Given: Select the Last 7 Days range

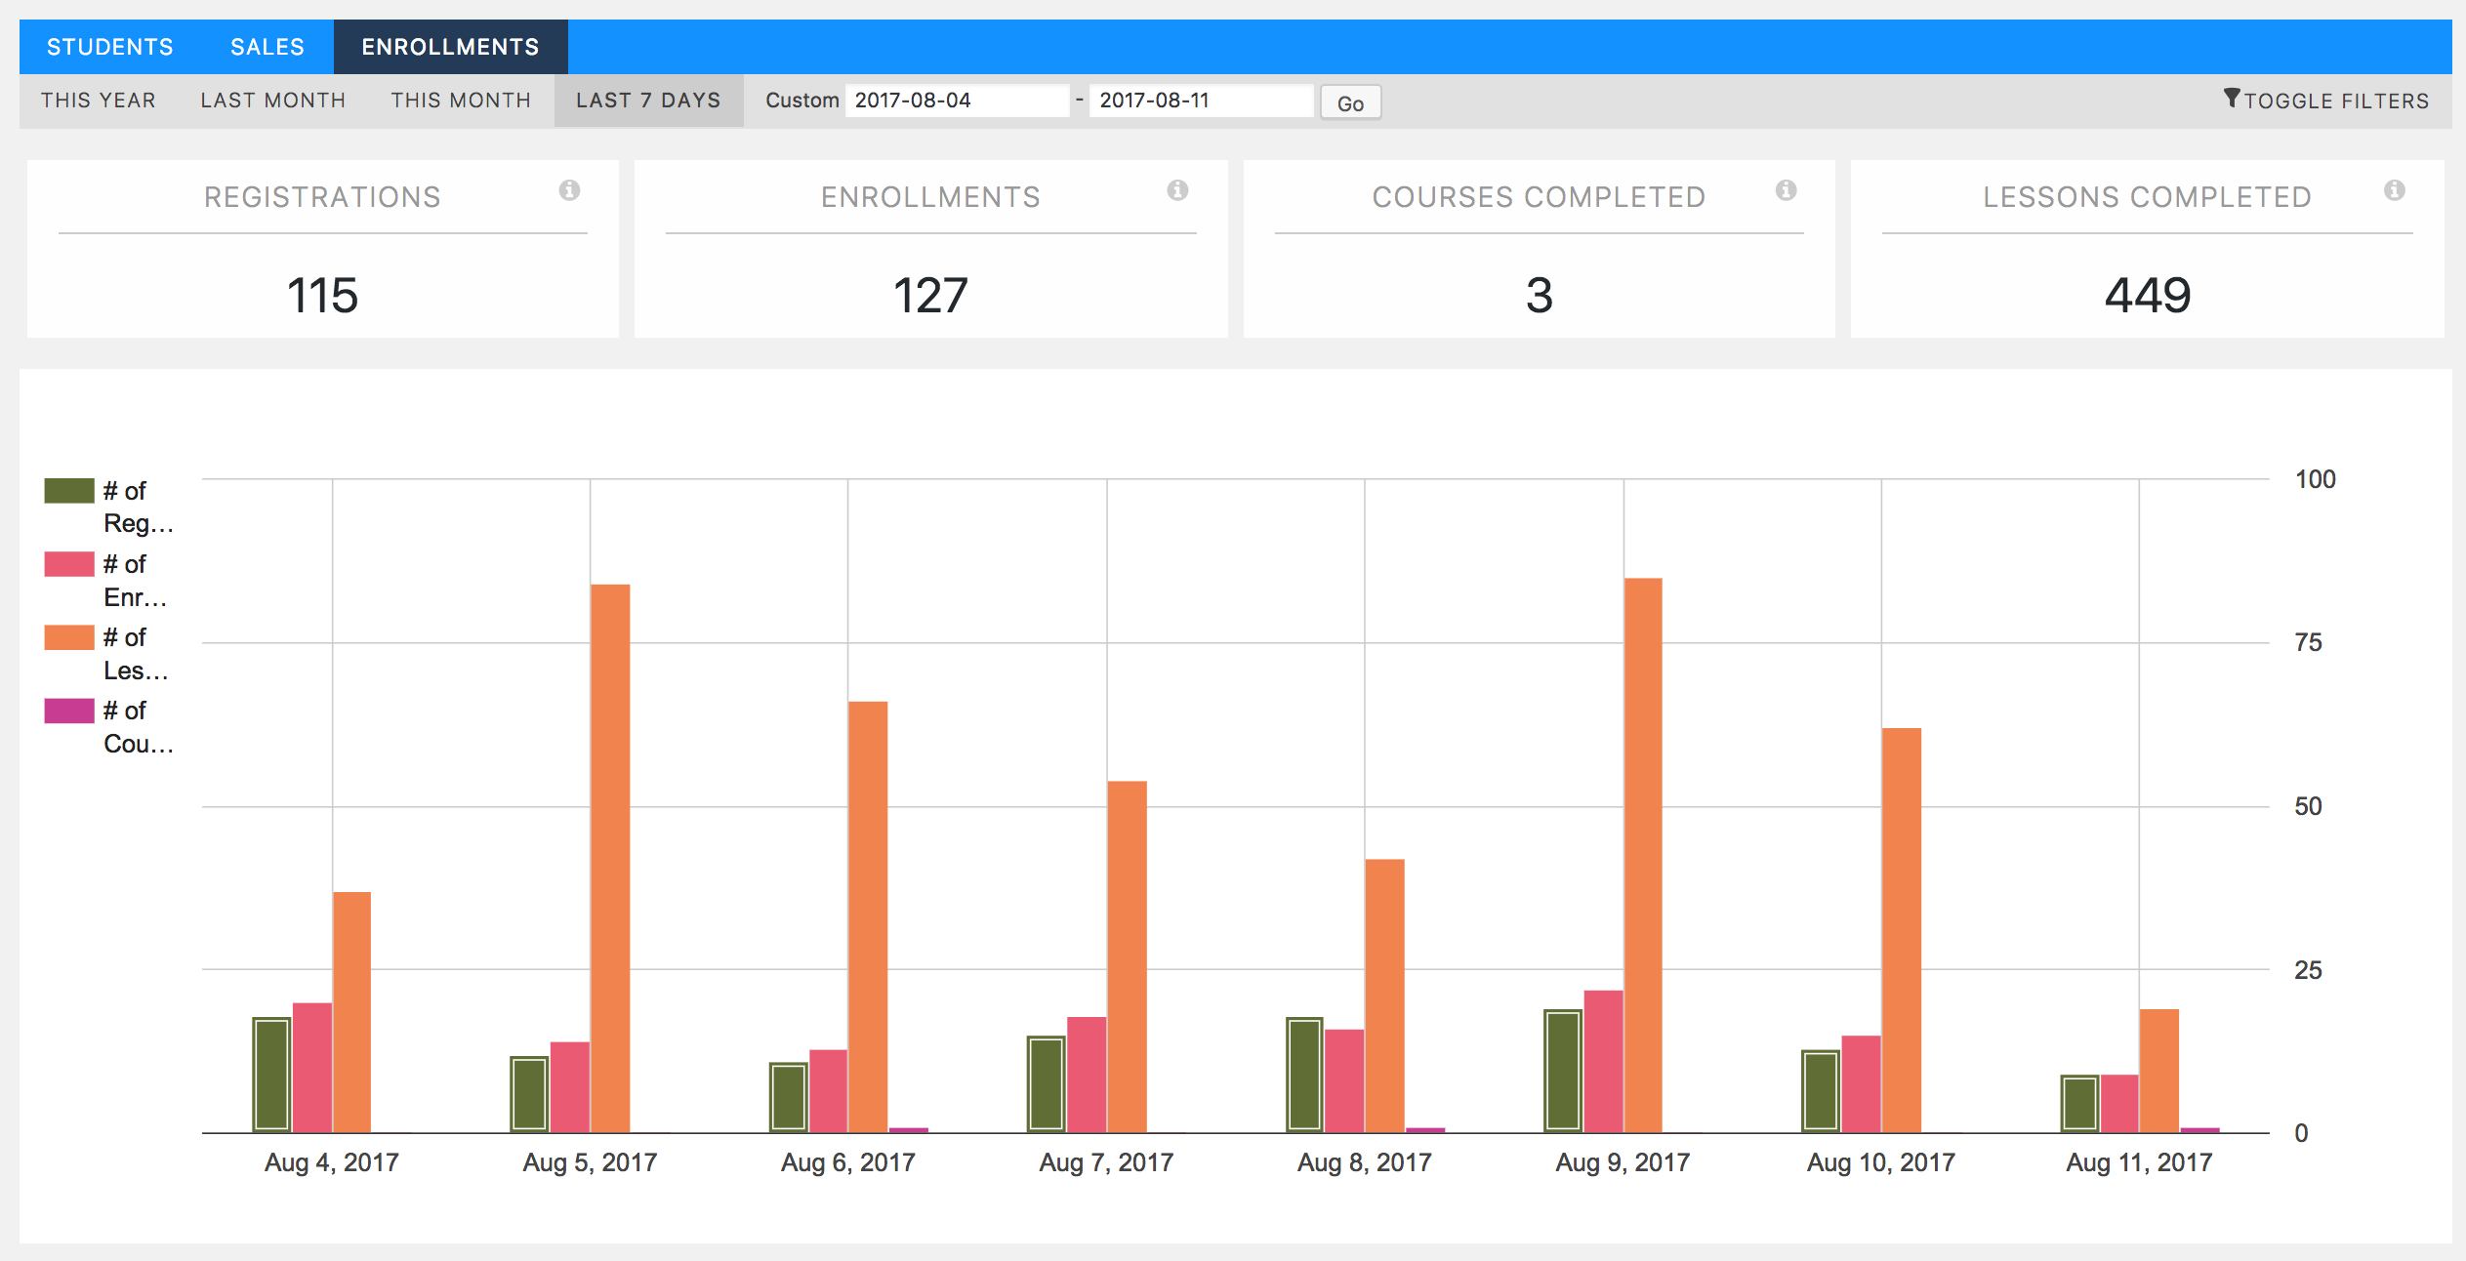Looking at the screenshot, I should [648, 101].
